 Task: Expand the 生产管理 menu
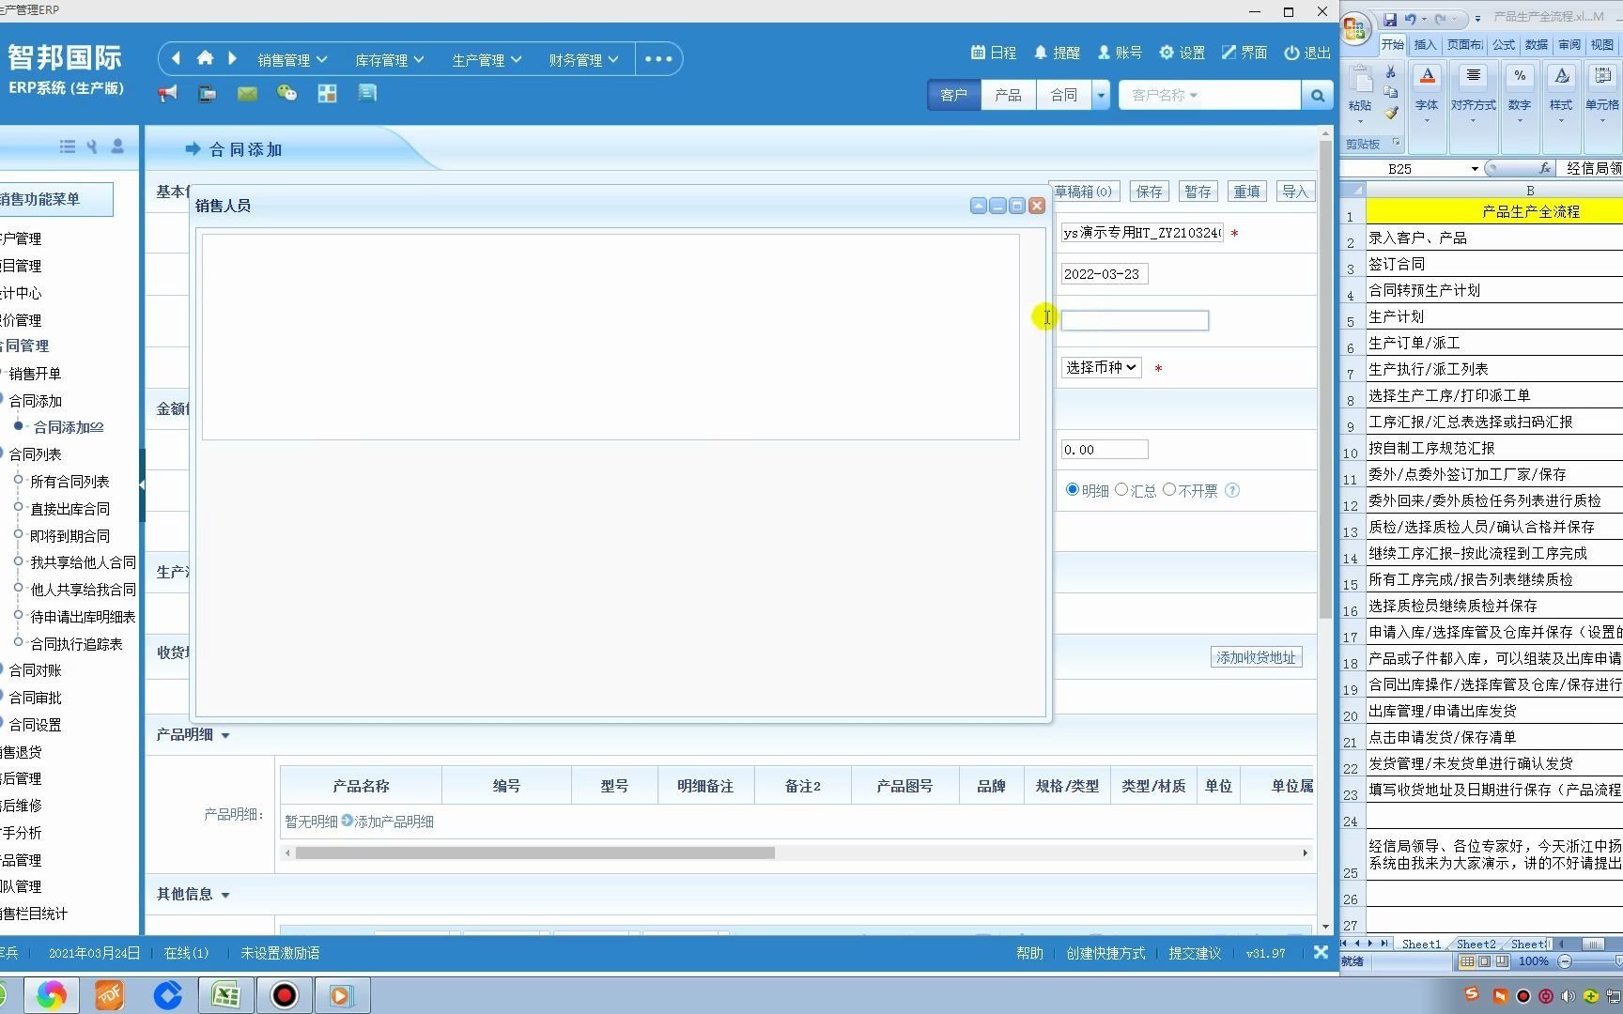(486, 60)
